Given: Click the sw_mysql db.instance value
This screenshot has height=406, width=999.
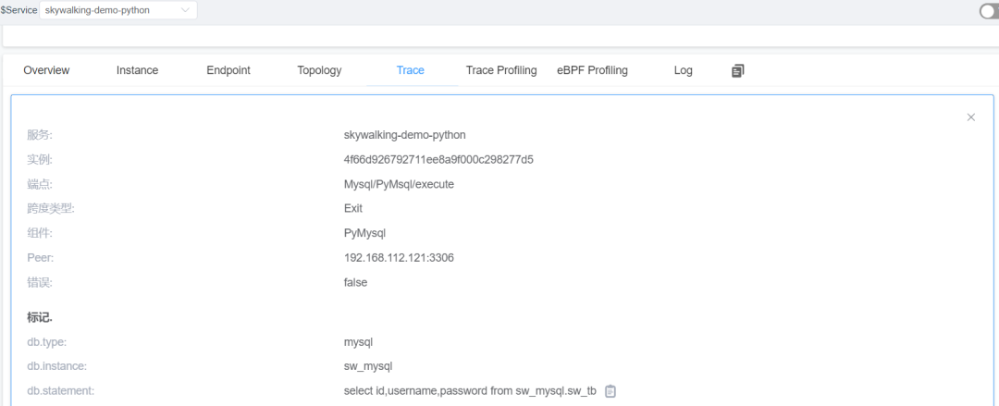Looking at the screenshot, I should click(368, 366).
